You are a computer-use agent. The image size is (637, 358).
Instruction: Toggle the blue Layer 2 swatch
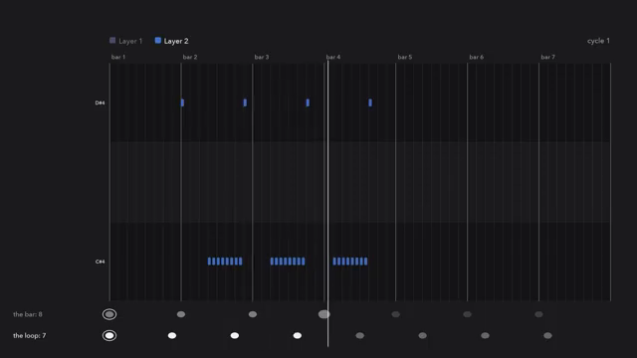point(158,40)
